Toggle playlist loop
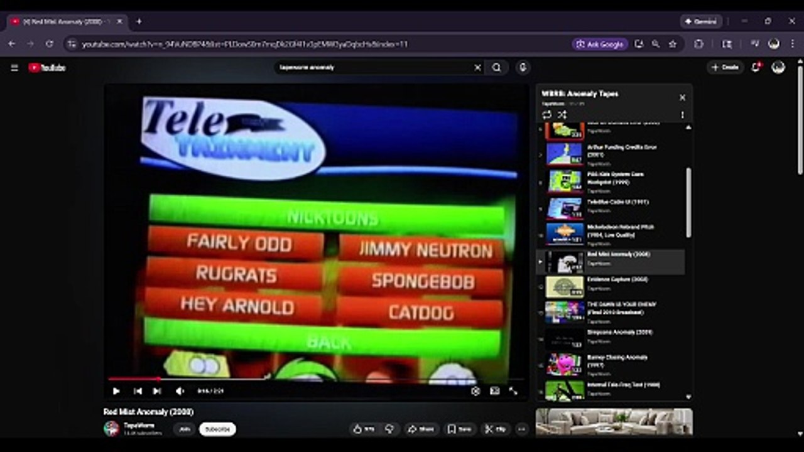 (546, 115)
